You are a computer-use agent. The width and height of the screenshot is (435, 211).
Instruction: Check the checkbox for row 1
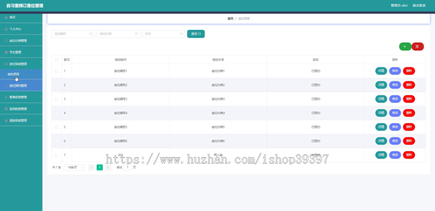tap(57, 71)
